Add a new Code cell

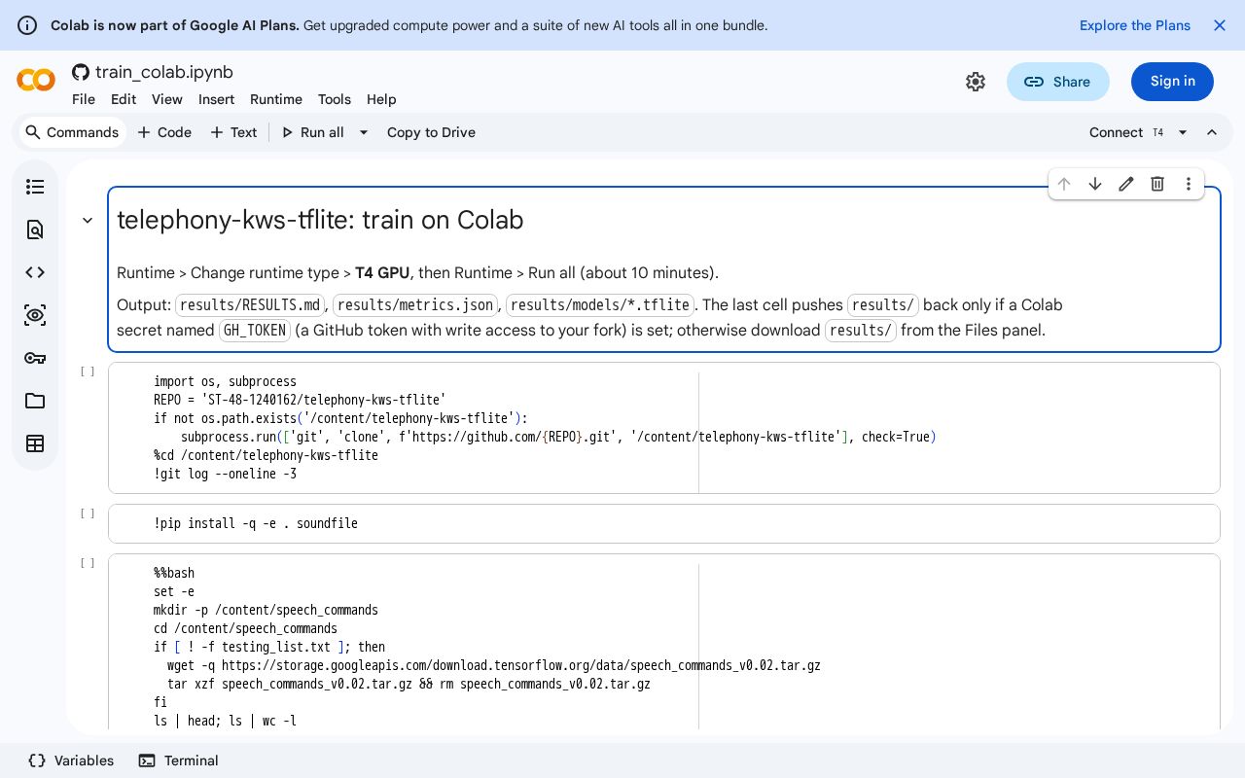[164, 132]
